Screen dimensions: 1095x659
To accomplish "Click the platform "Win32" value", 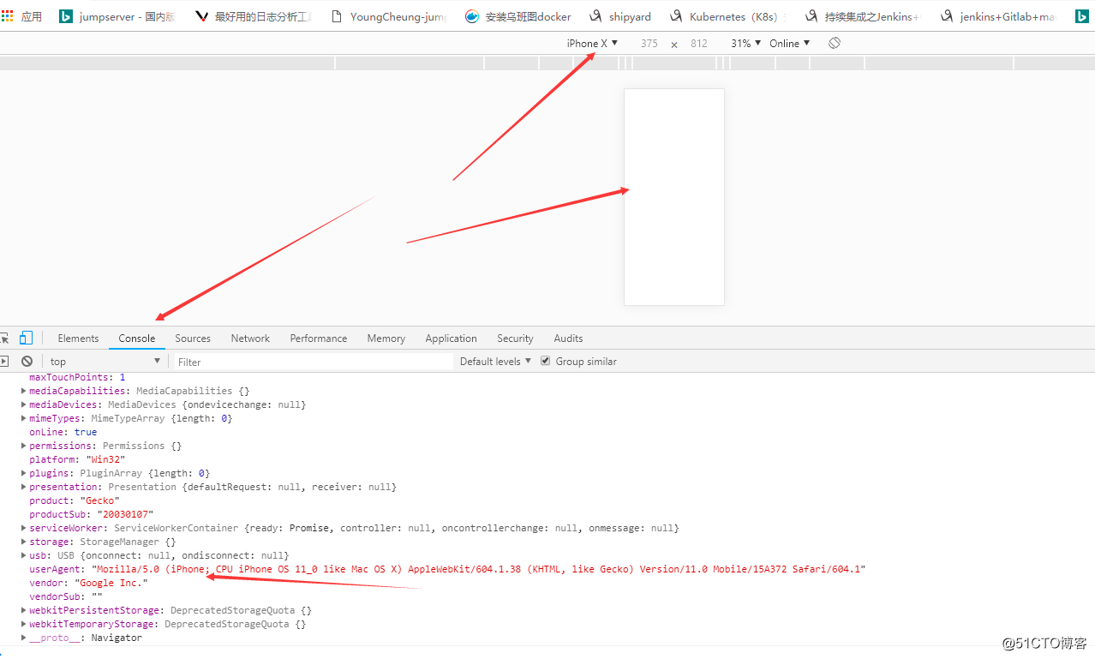I will [105, 459].
